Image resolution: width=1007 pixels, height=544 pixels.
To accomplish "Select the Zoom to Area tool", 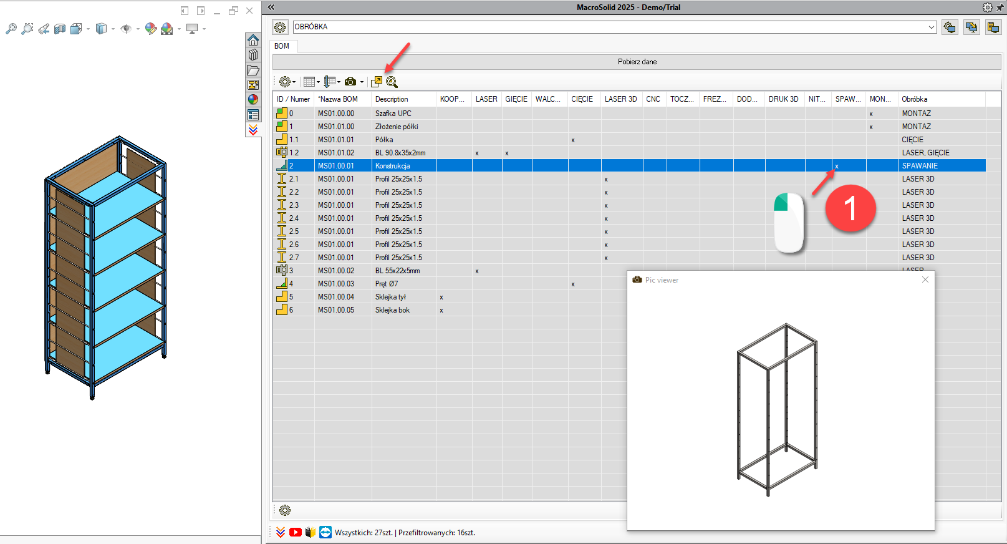I will [x=27, y=29].
